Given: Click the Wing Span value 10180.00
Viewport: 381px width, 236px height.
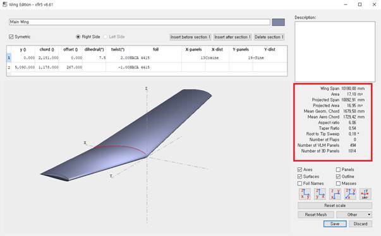Looking at the screenshot, I should 349,88.
